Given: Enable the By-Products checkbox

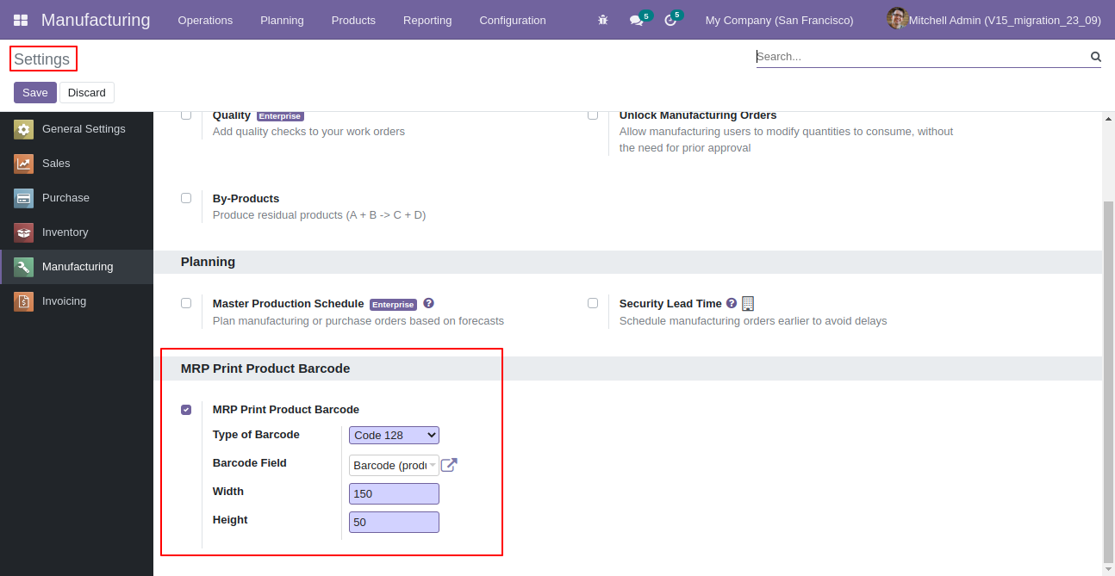Looking at the screenshot, I should point(186,198).
